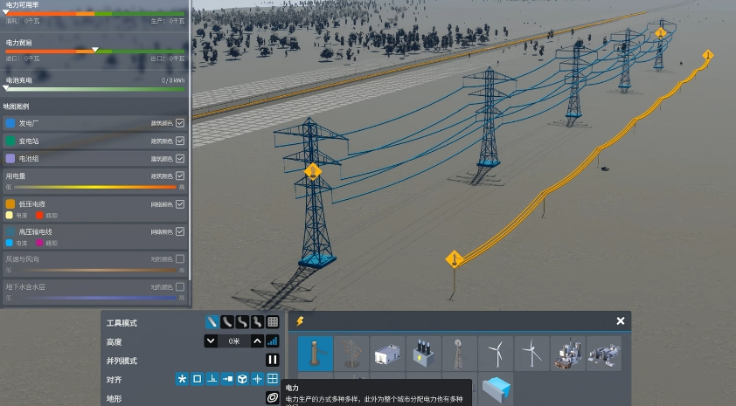736x406 pixels.
Task: Toggle terrain contour lines icon
Action: click(273, 398)
